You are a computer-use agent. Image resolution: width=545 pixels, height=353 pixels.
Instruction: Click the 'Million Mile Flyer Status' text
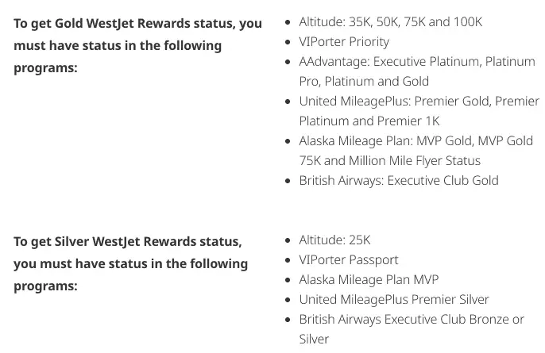(415, 160)
